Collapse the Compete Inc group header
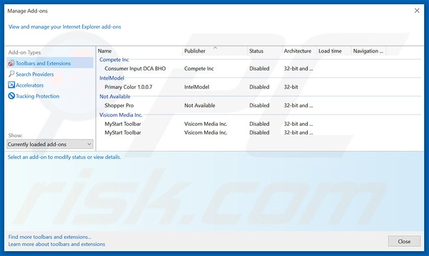This screenshot has height=256, width=429. (x=114, y=60)
